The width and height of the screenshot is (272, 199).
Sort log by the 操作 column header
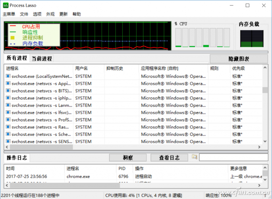pos(180,168)
